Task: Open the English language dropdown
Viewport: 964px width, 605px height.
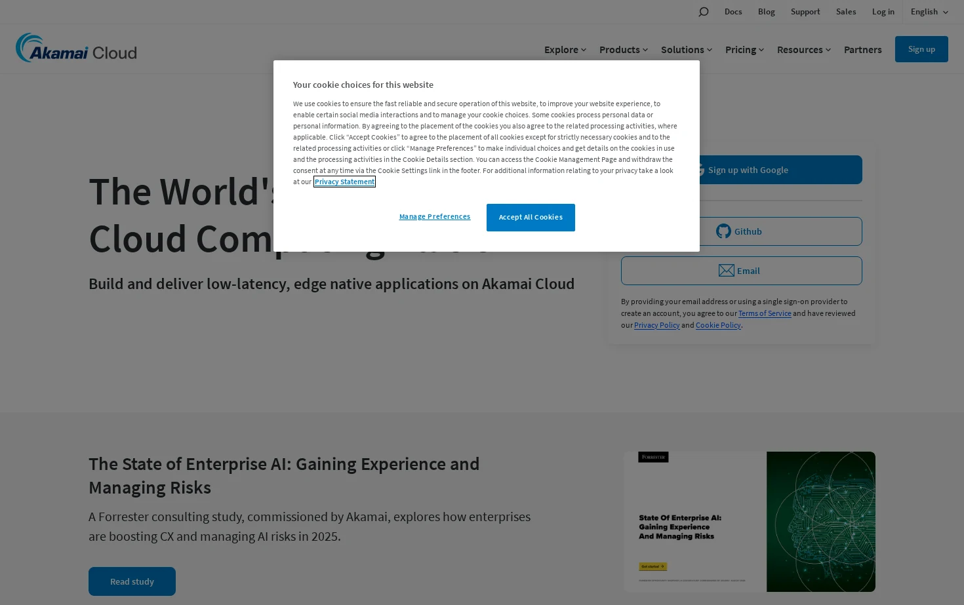Action: coord(929,12)
